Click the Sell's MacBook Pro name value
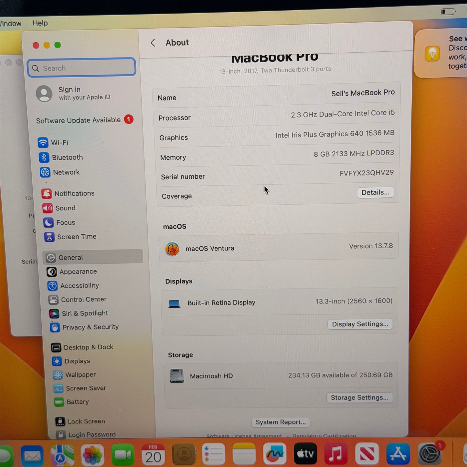The image size is (467, 467). pyautogui.click(x=363, y=93)
